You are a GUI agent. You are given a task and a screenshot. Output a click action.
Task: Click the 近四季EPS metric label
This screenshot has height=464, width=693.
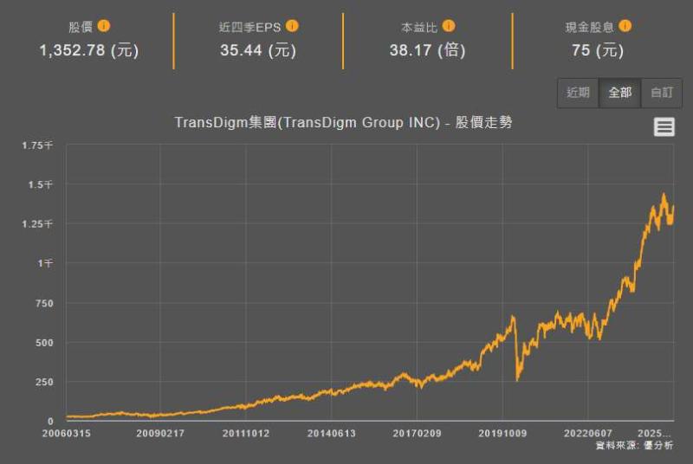click(249, 27)
